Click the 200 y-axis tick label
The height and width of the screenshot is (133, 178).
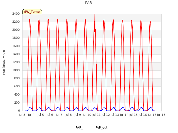tap(17, 103)
